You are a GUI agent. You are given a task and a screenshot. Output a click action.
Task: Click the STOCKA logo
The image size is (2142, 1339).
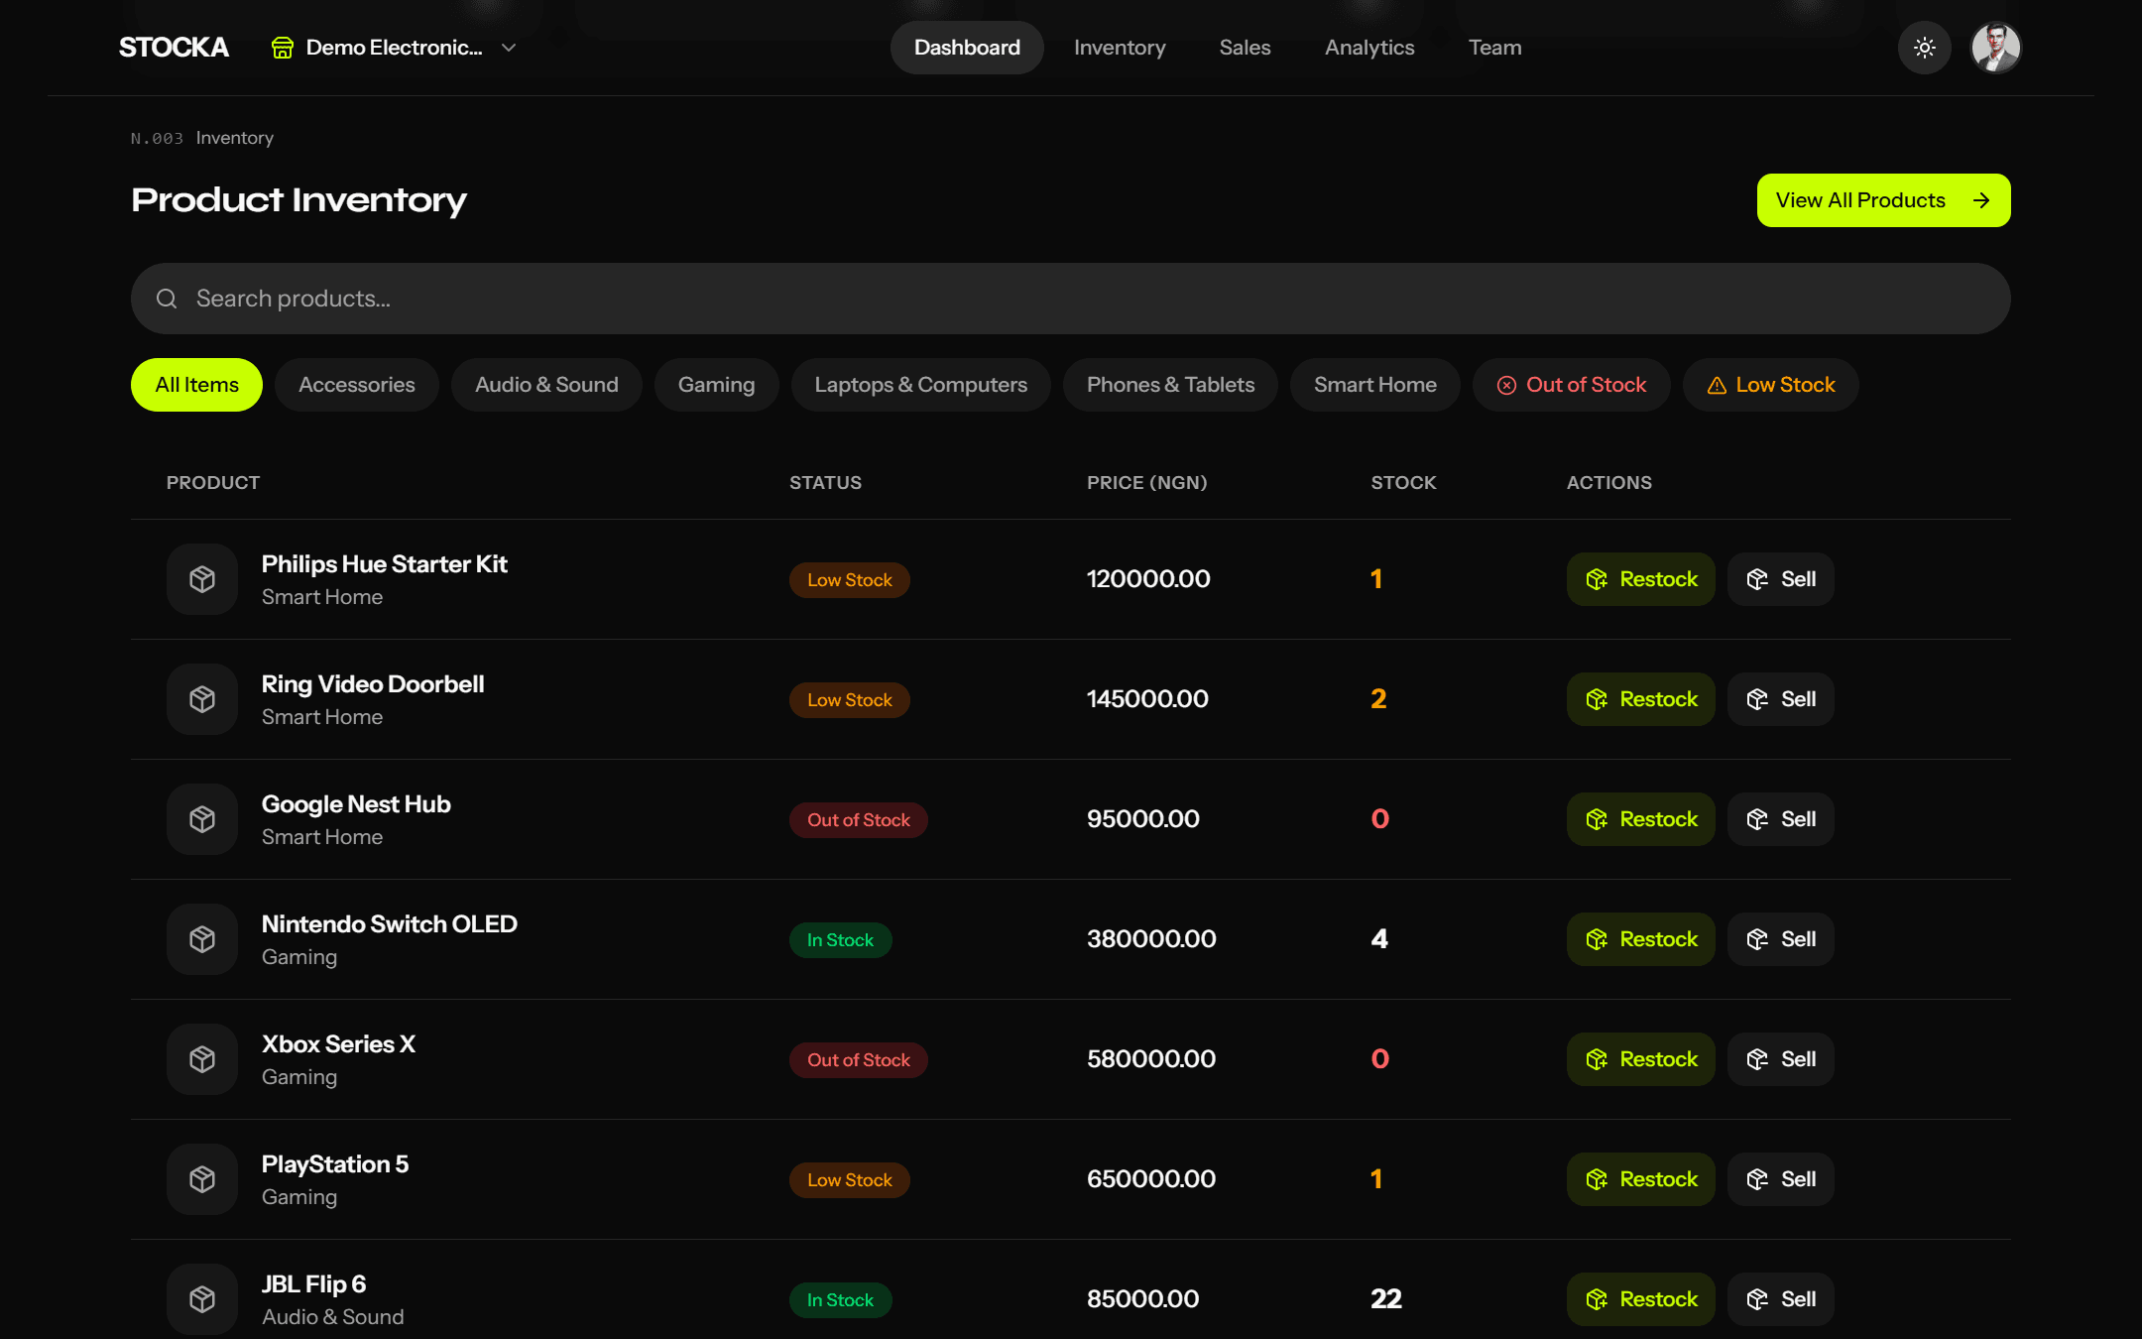(174, 48)
